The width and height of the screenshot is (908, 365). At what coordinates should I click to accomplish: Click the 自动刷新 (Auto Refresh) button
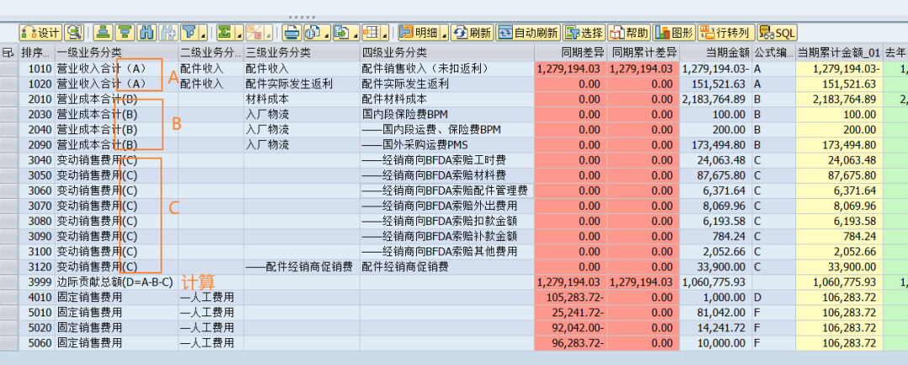click(529, 33)
